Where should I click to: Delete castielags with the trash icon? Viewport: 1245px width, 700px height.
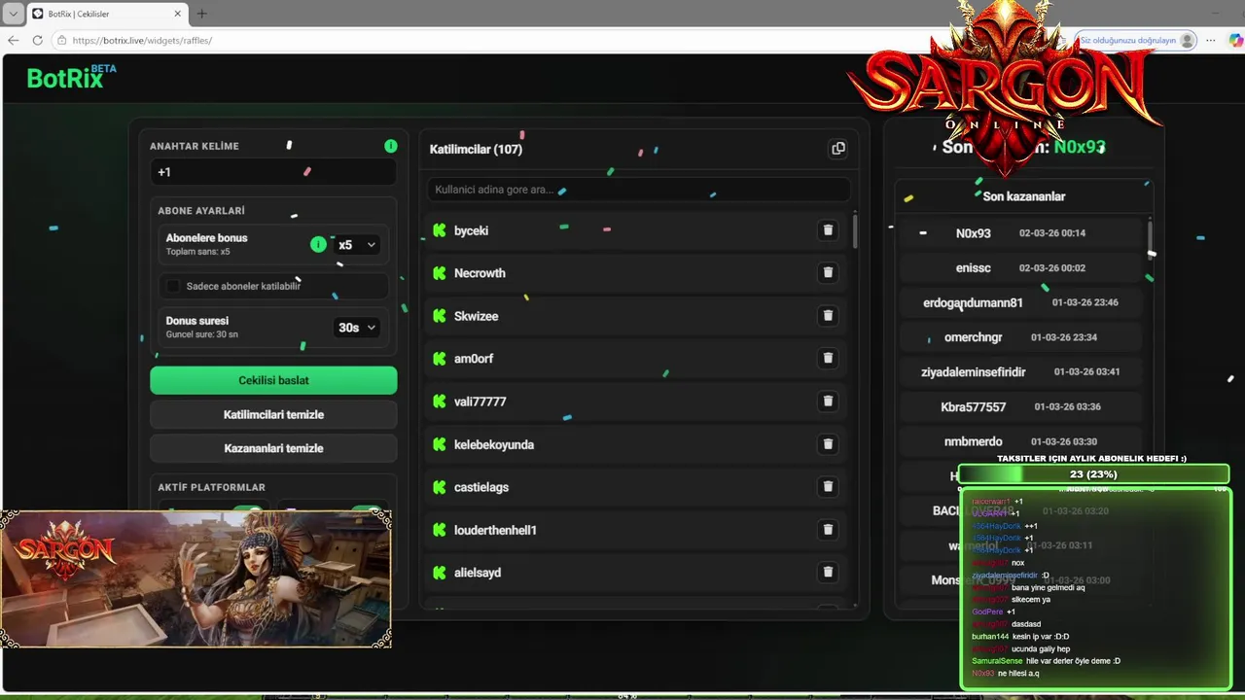coord(828,487)
